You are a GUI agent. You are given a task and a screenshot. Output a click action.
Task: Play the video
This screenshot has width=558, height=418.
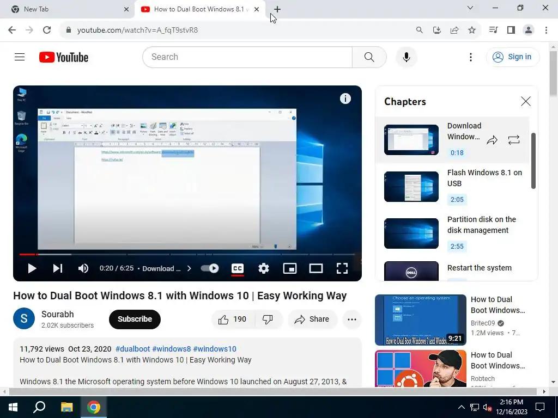[32, 268]
